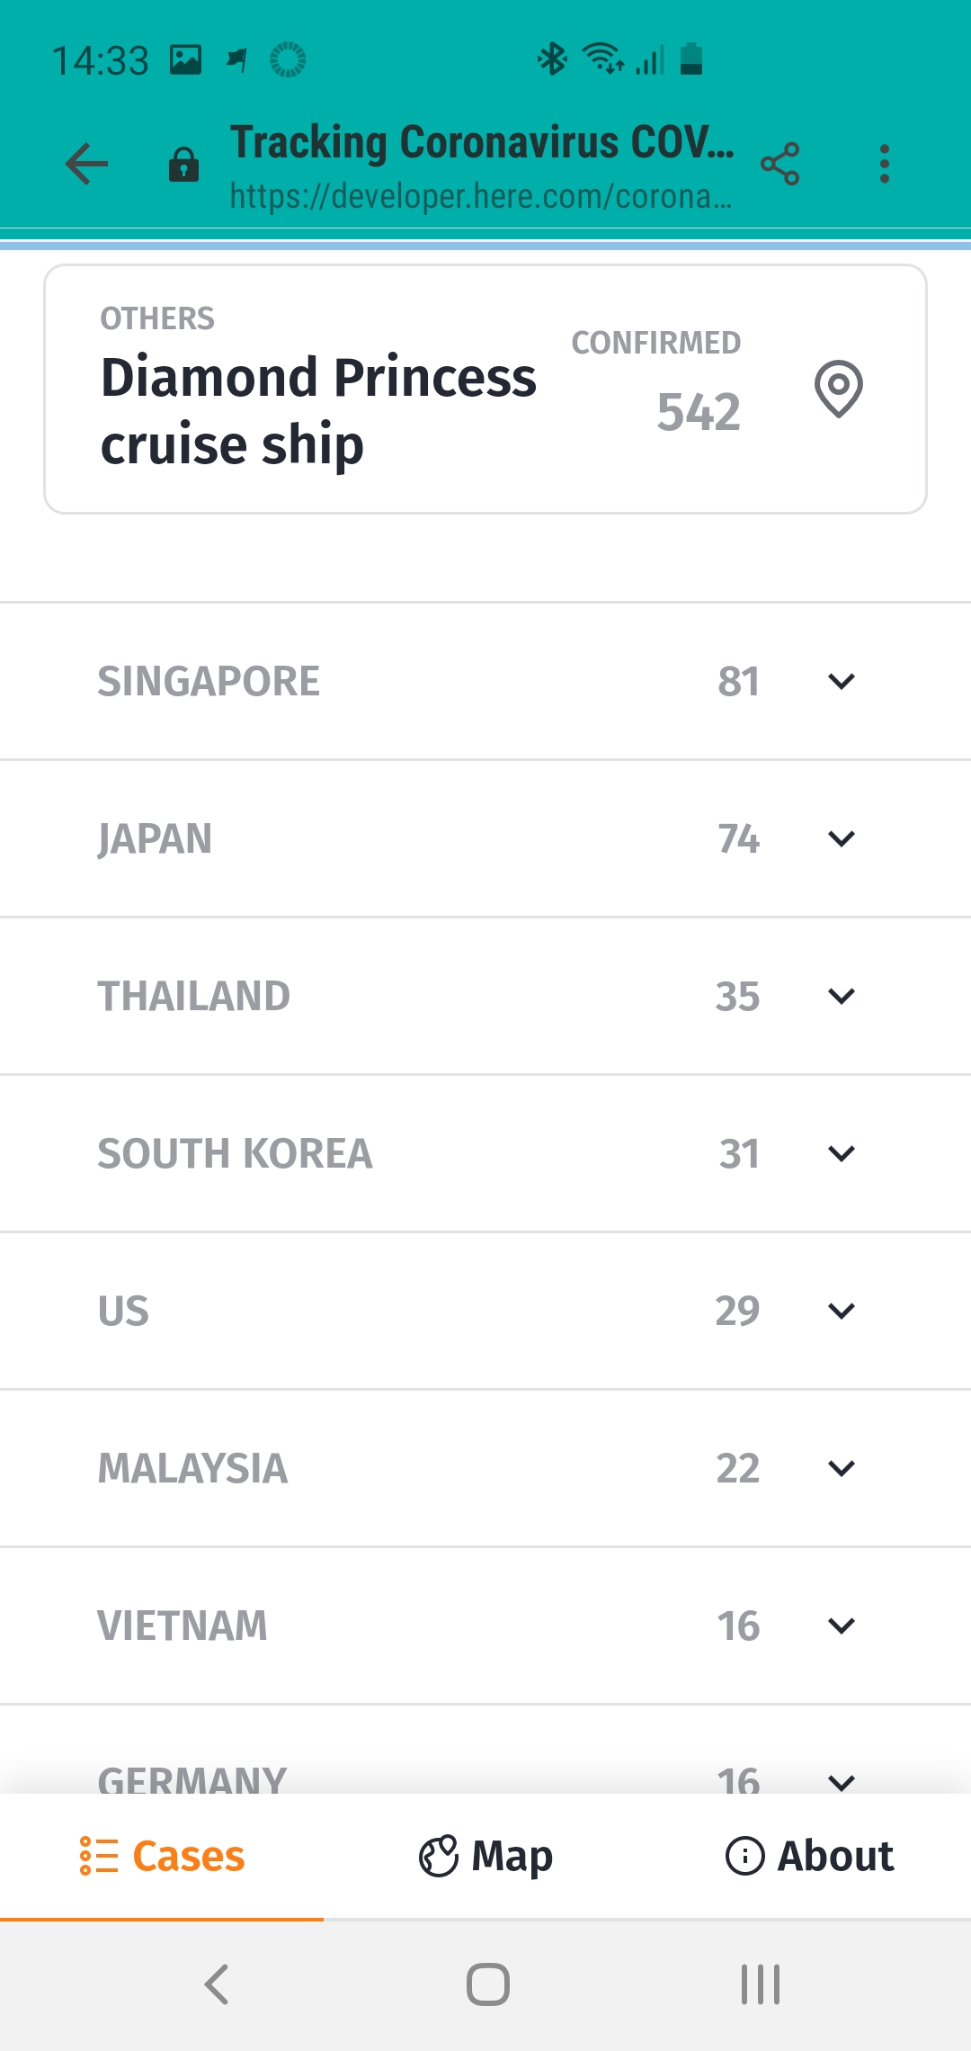
Task: Expand the Vietnam cases chevron
Action: pos(842,1626)
